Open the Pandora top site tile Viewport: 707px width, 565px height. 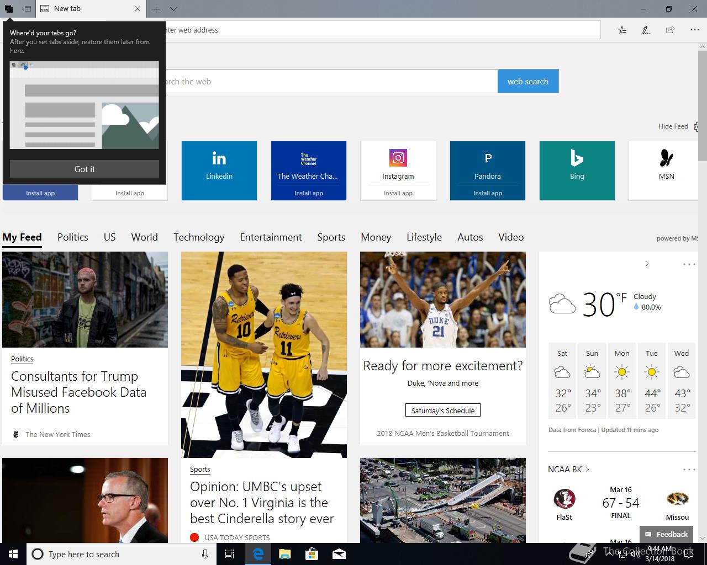tap(488, 163)
